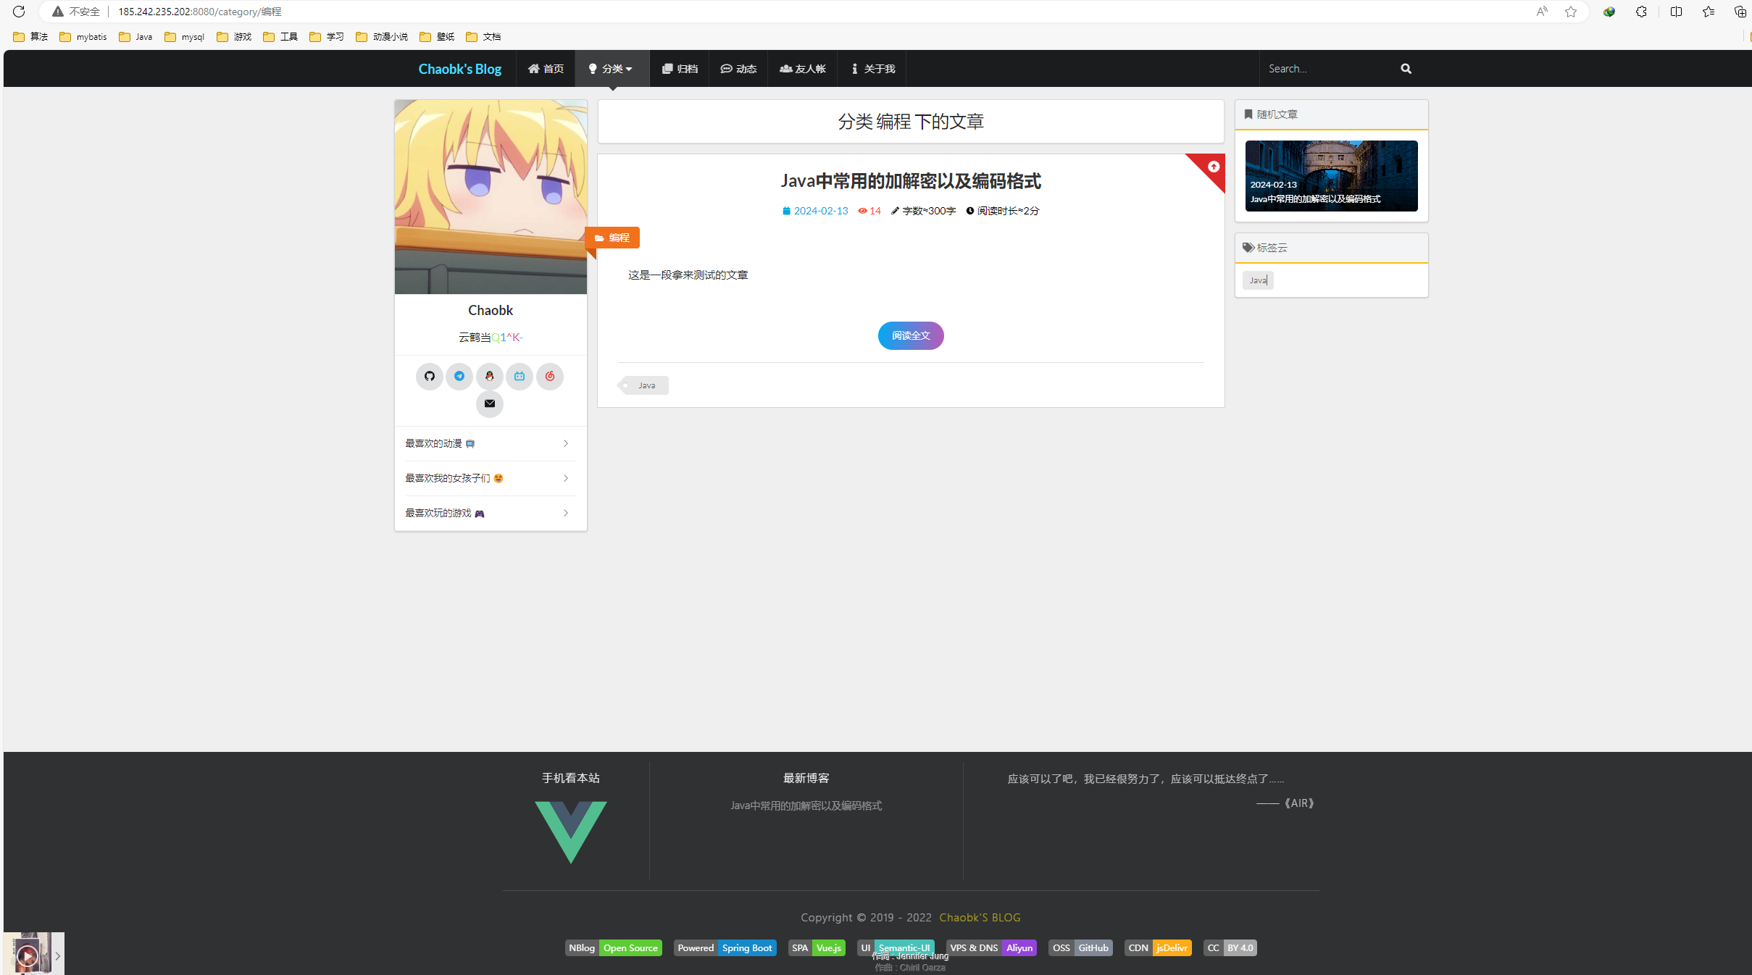Click the Spring Boot badge at footer

[746, 949]
